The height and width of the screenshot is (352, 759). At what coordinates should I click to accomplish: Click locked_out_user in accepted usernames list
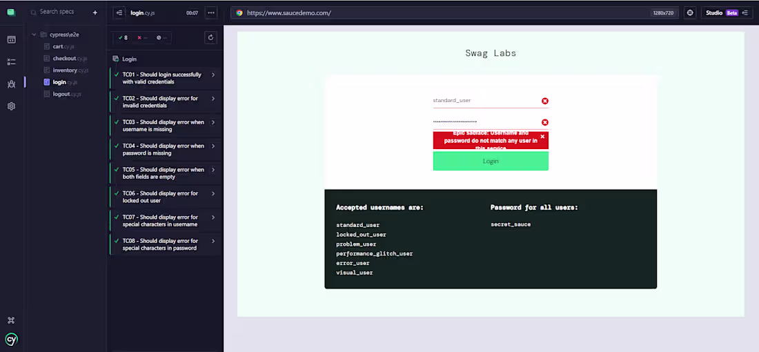click(361, 235)
